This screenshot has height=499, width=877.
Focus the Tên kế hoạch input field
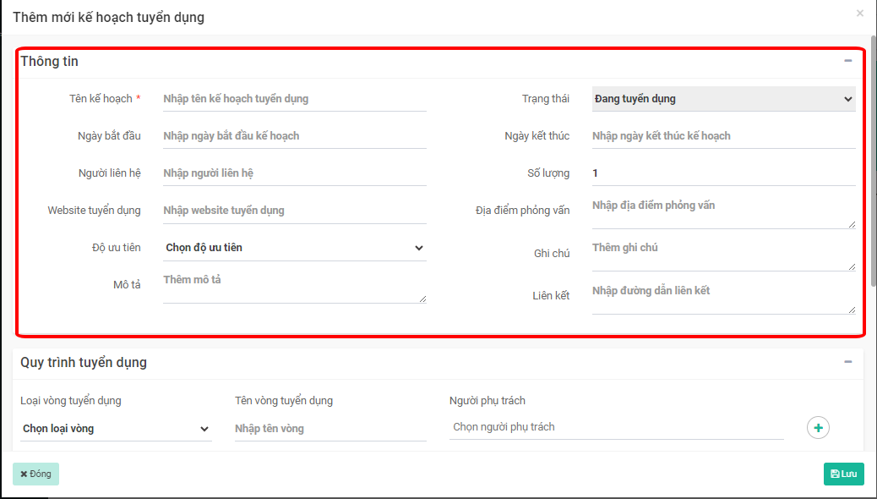tap(294, 99)
